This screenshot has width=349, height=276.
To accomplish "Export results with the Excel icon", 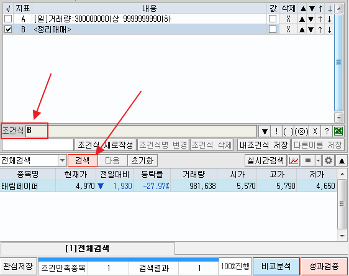I will pos(338,131).
